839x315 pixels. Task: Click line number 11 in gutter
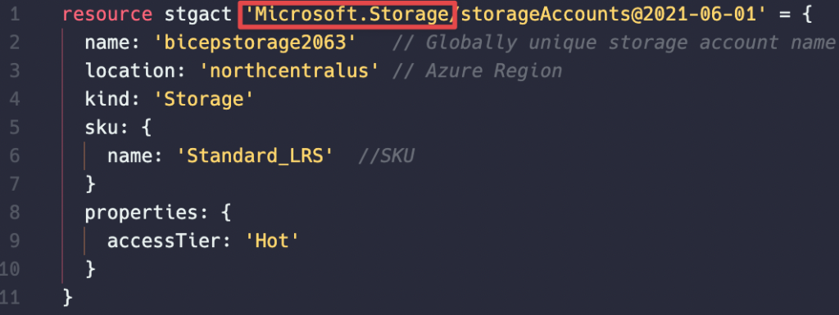(x=10, y=297)
